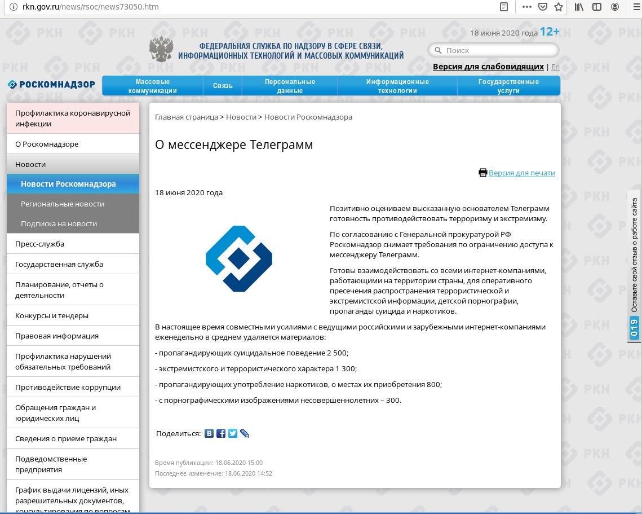Switch to En language version
Screen dimensions: 642x514
[555, 67]
